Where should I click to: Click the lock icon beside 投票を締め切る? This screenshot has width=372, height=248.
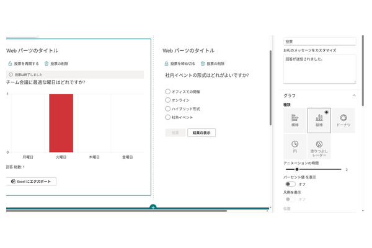(x=166, y=64)
